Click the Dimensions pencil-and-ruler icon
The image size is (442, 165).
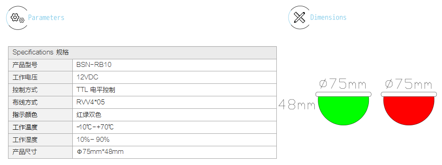300,17
